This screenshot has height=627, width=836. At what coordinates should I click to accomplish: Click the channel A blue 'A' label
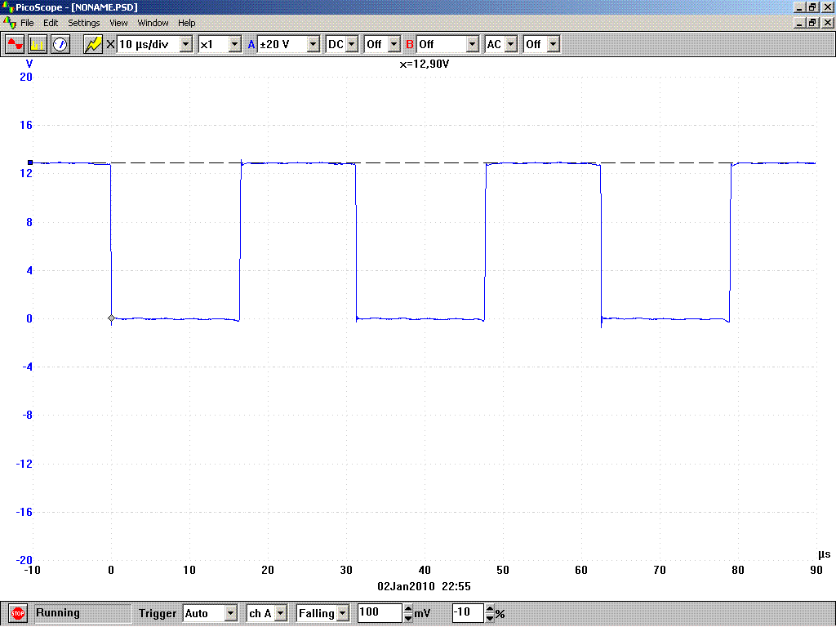(x=251, y=44)
